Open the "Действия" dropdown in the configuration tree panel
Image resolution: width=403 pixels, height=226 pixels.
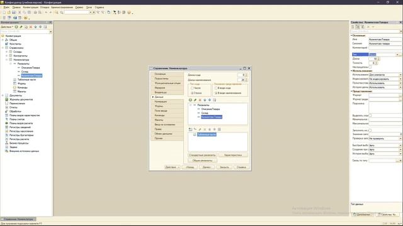(7, 27)
